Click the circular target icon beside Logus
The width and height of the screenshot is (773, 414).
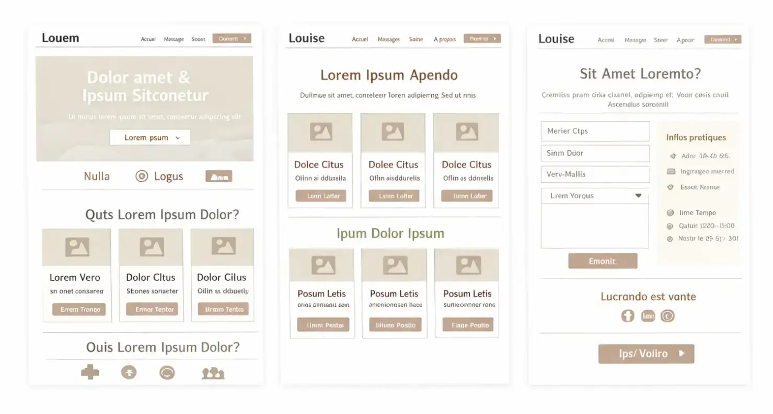pyautogui.click(x=142, y=176)
